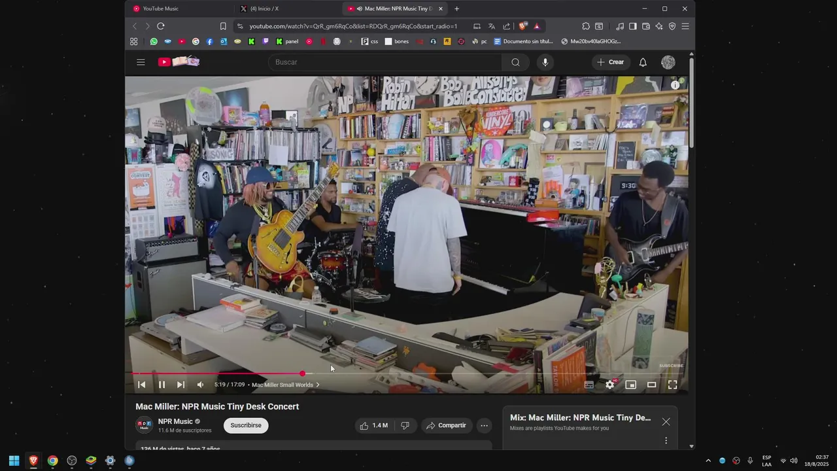Open the Facebook bookmark
This screenshot has height=471, width=837.
pyautogui.click(x=209, y=41)
